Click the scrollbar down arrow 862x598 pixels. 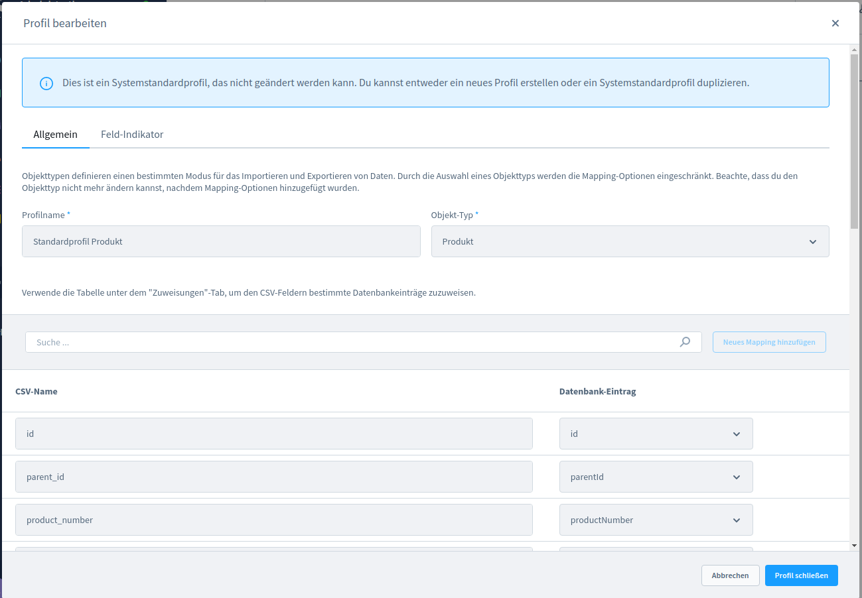tap(855, 545)
